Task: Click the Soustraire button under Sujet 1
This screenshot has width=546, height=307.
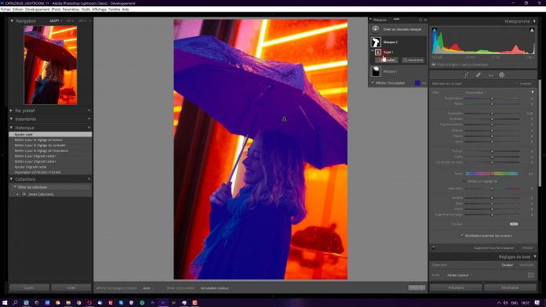Action: [x=413, y=60]
